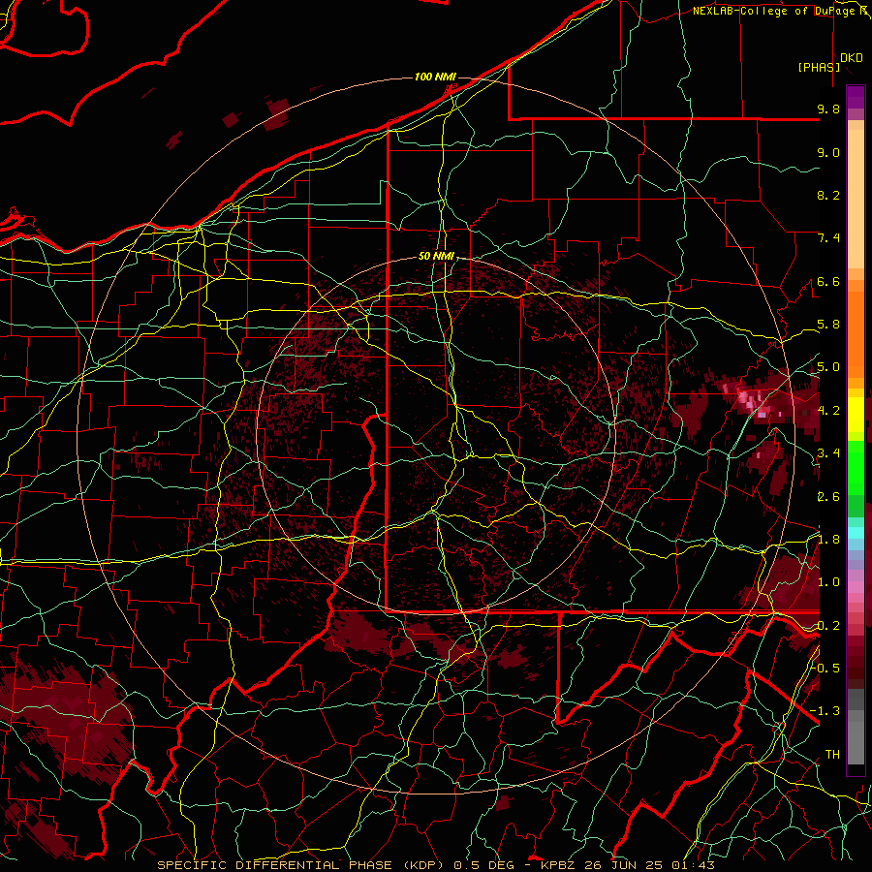This screenshot has width=872, height=872.
Task: Click the "TH" threshold label on legend
Action: pyautogui.click(x=832, y=755)
